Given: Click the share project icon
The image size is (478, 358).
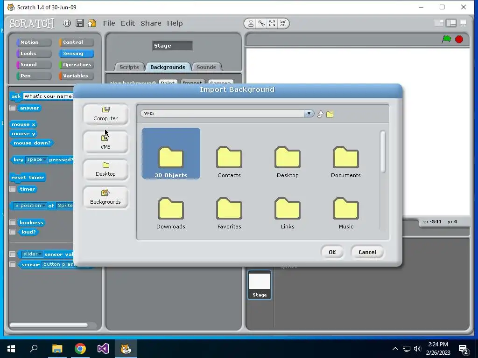Looking at the screenshot, I should [92, 23].
